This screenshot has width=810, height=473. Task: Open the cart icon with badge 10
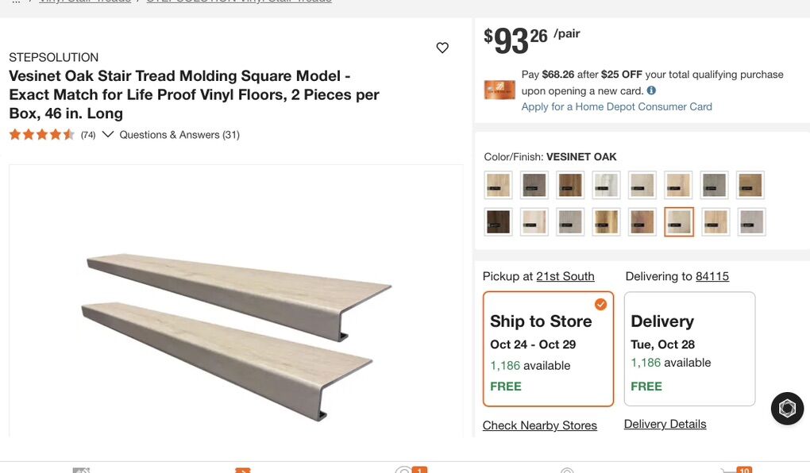coord(735,471)
